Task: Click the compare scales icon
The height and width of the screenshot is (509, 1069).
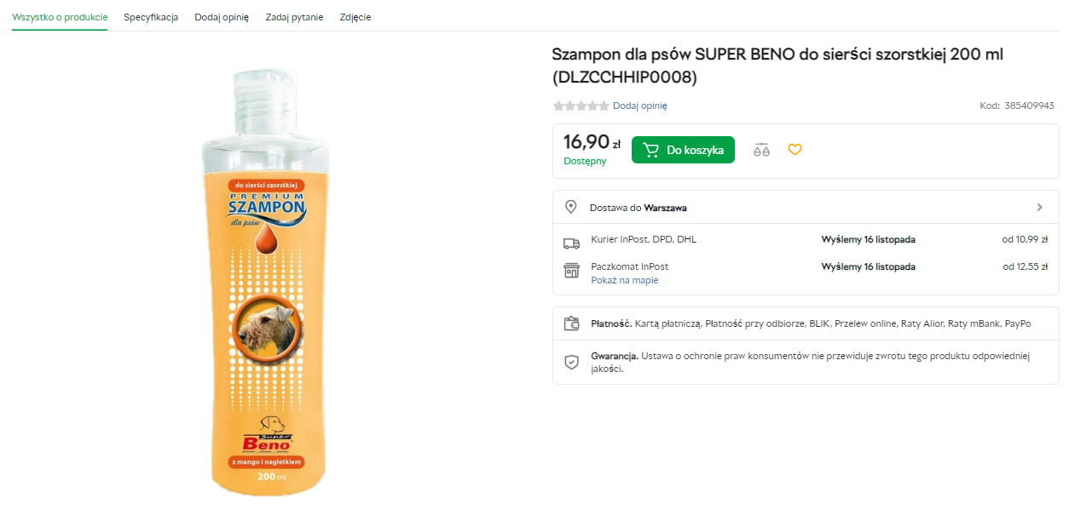Action: tap(761, 150)
